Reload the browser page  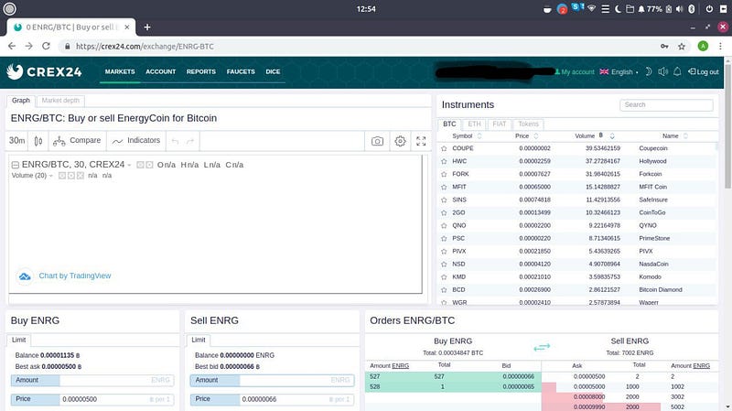(x=46, y=47)
